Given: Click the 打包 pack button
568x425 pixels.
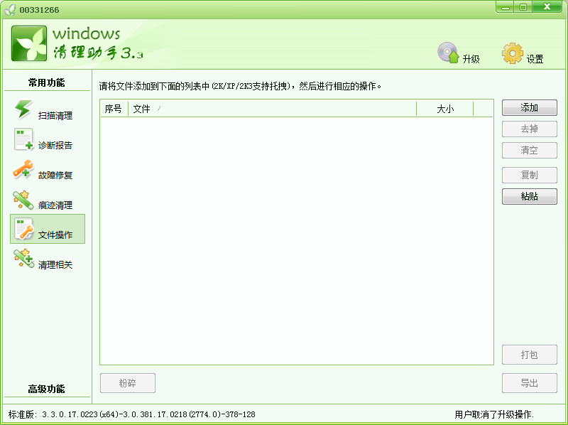Looking at the screenshot, I should [529, 355].
